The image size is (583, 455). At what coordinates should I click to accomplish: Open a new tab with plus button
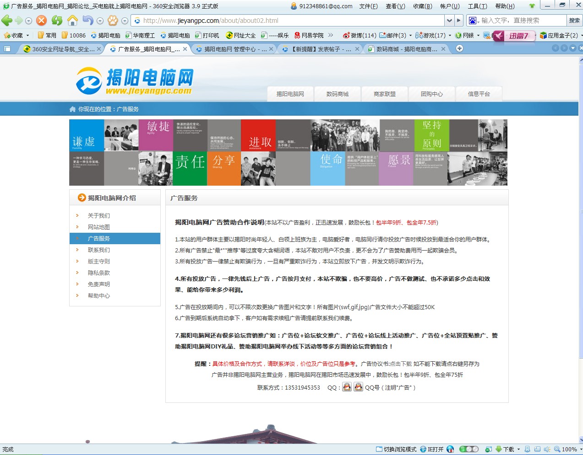tap(459, 48)
